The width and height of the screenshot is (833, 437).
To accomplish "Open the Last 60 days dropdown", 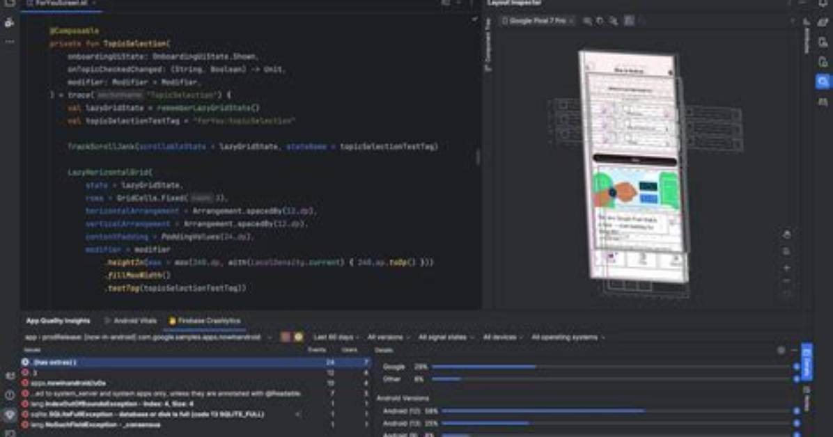I will (x=336, y=337).
